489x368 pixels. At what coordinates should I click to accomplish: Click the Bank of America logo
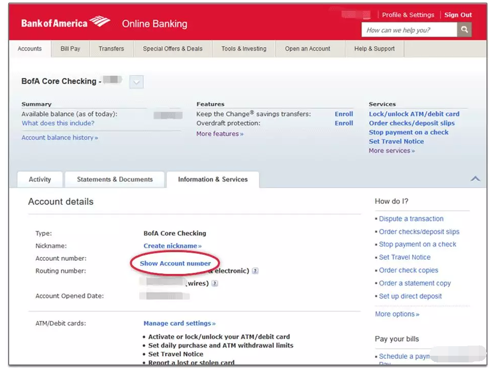tap(65, 23)
